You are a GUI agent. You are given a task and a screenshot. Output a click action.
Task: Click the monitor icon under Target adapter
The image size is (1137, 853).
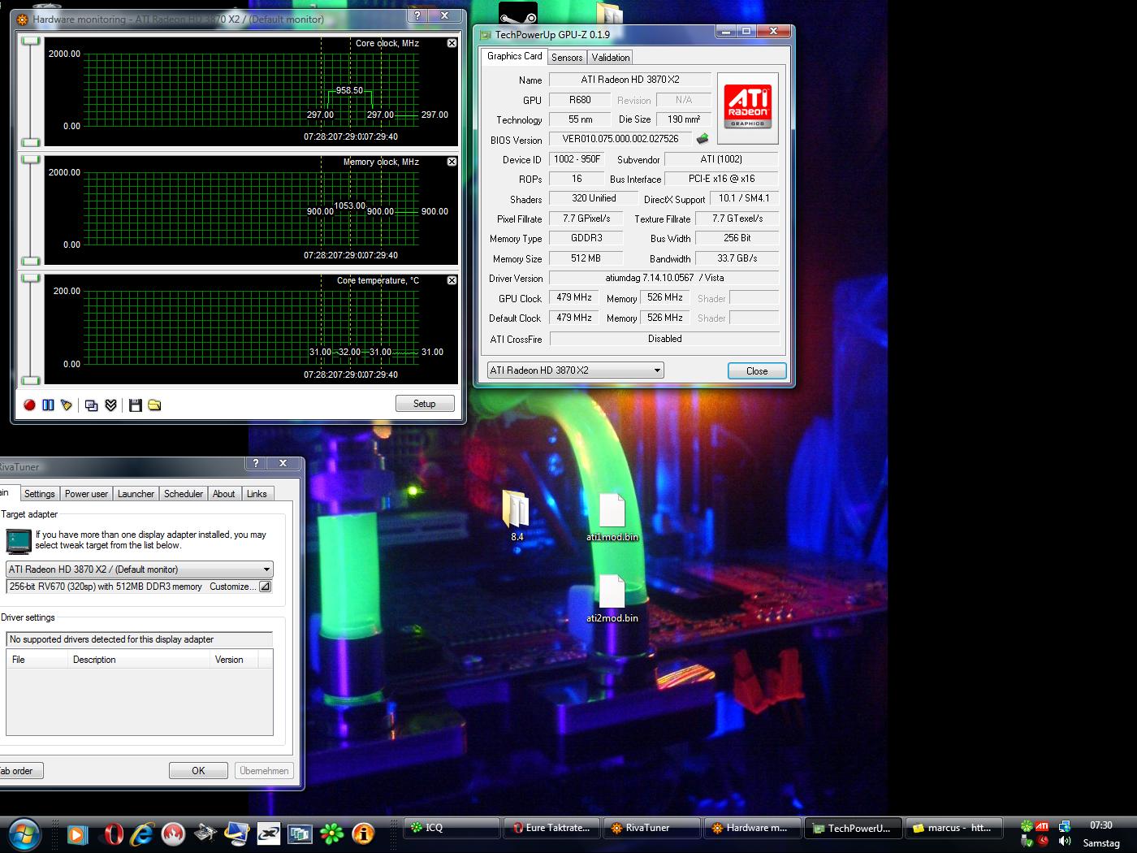click(x=18, y=541)
